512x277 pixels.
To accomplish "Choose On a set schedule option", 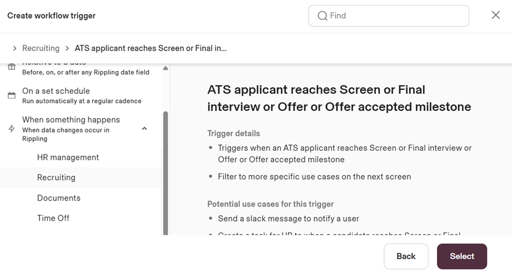I will [x=56, y=91].
